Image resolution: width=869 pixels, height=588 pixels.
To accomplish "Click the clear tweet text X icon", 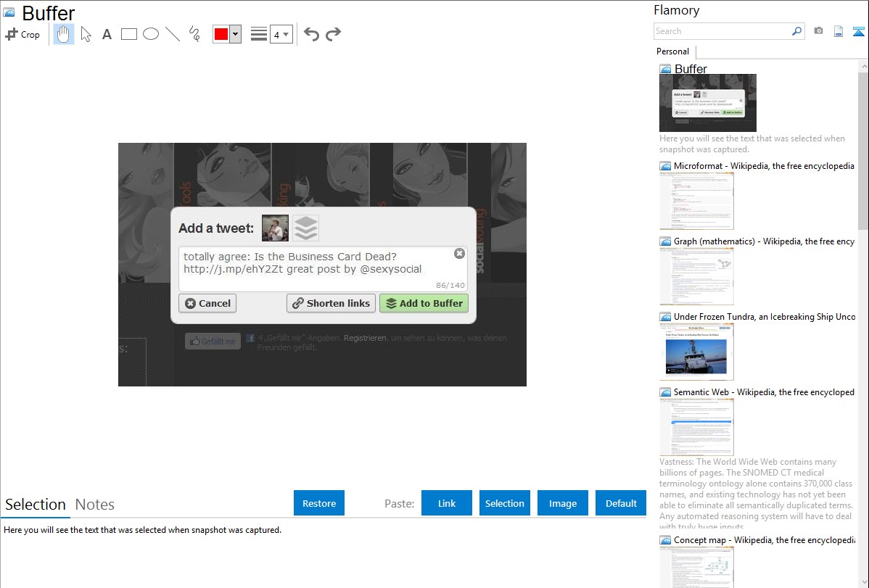I will click(x=459, y=253).
